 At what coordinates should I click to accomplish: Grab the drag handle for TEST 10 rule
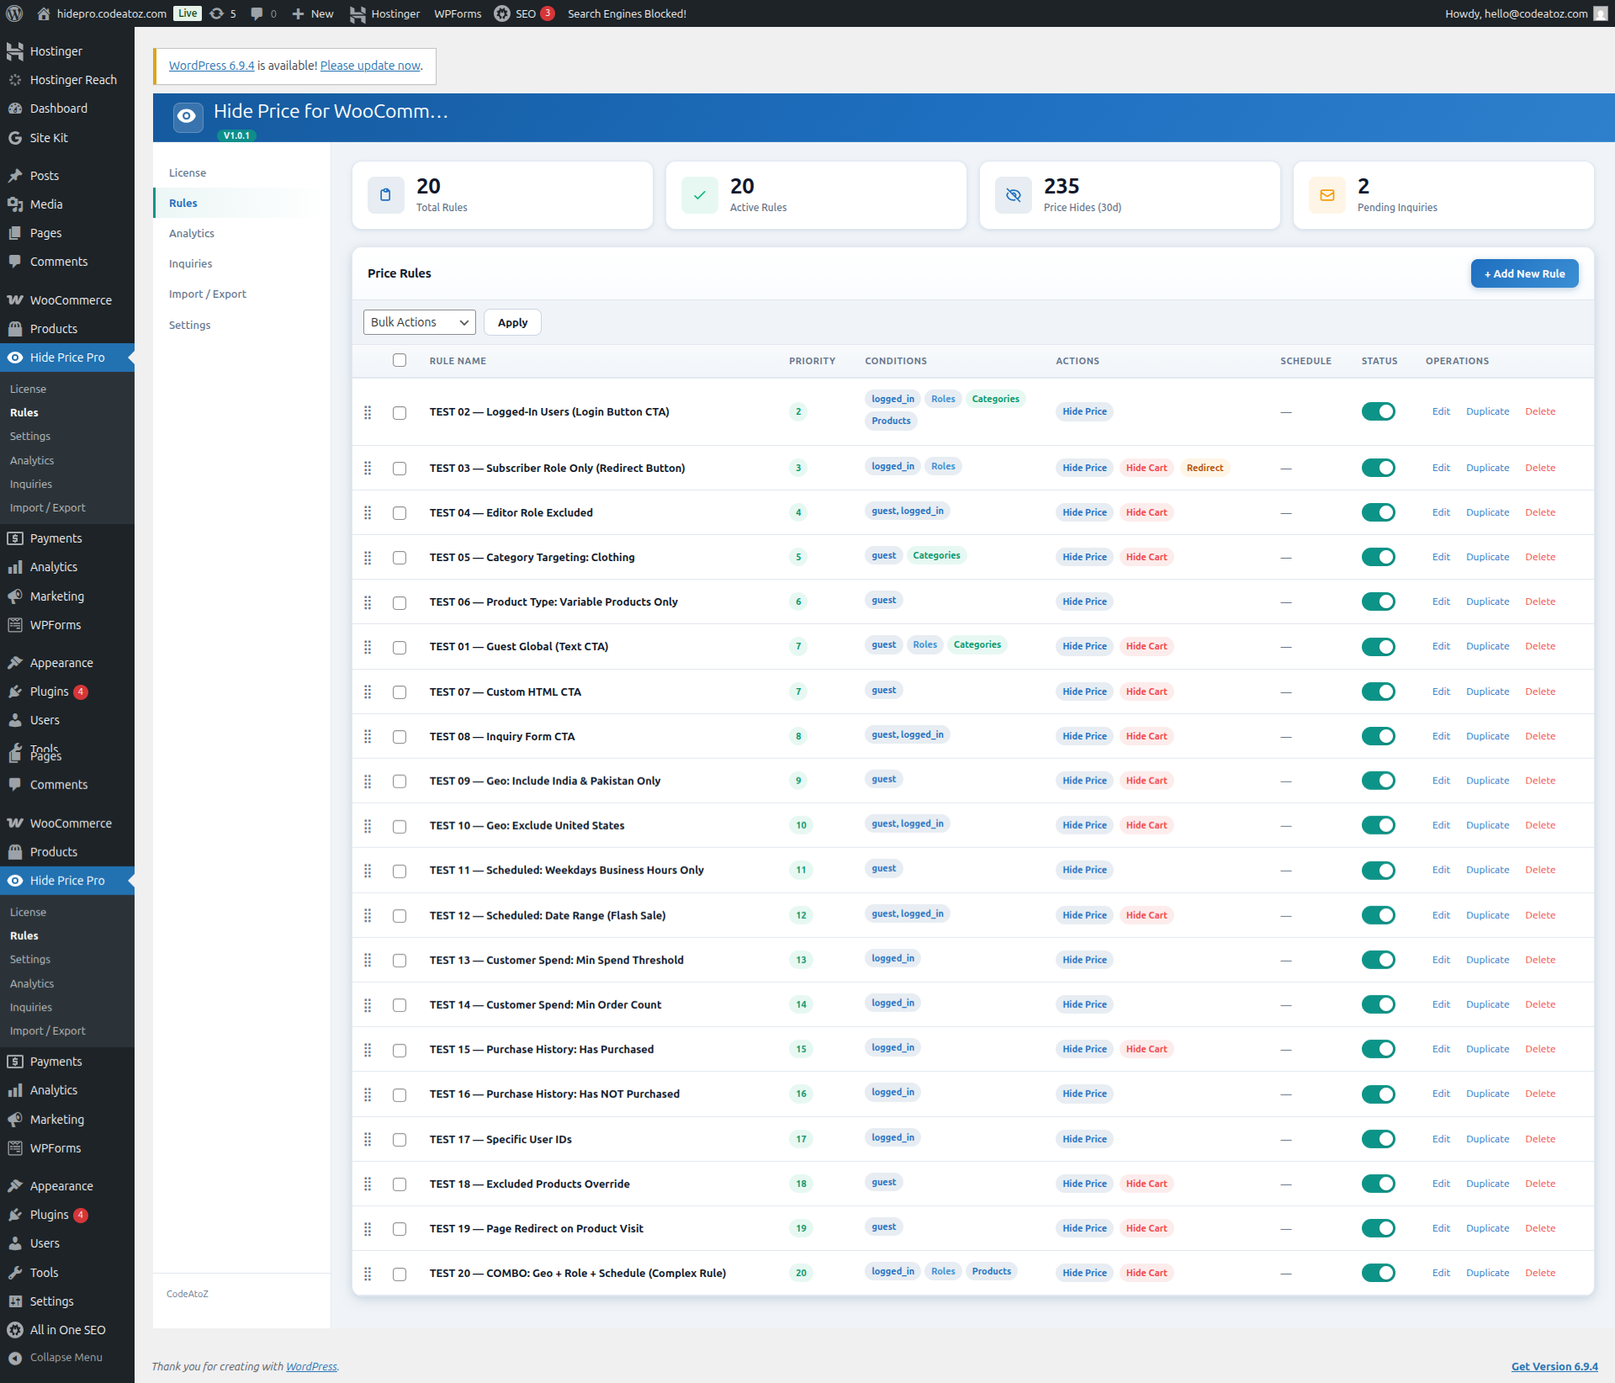pyautogui.click(x=368, y=826)
